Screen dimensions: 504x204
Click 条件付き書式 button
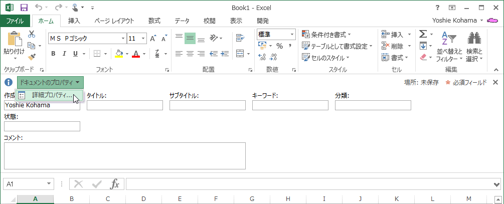[x=326, y=35]
